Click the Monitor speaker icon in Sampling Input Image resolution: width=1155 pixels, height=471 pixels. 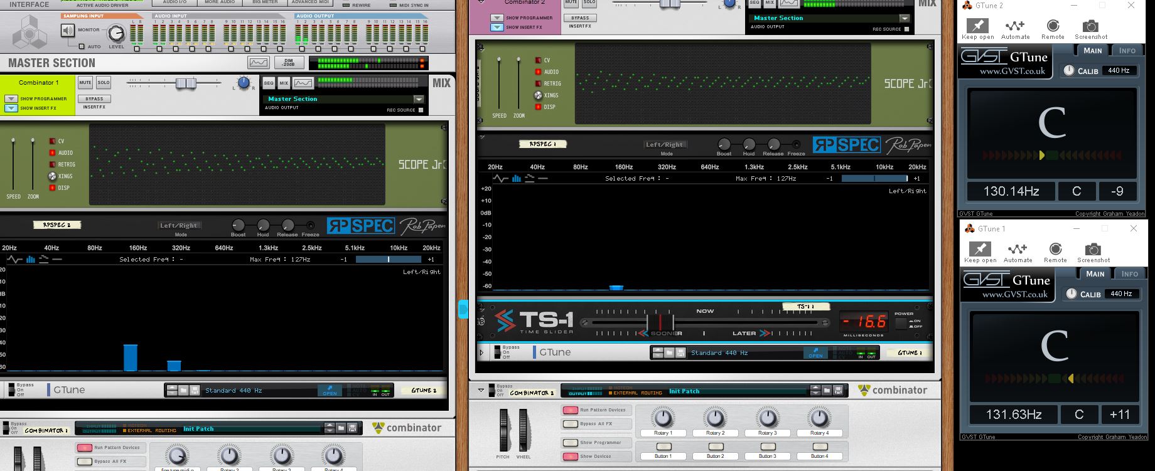coord(68,29)
